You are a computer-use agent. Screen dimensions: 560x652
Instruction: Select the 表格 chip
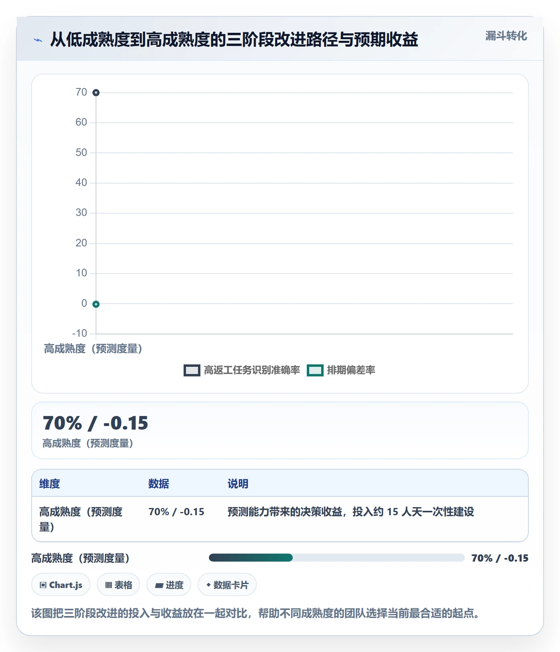click(118, 585)
